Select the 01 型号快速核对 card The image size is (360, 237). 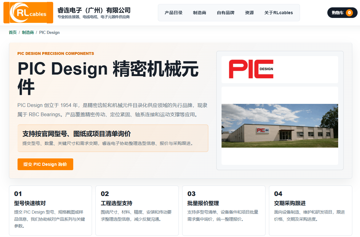[50, 210]
